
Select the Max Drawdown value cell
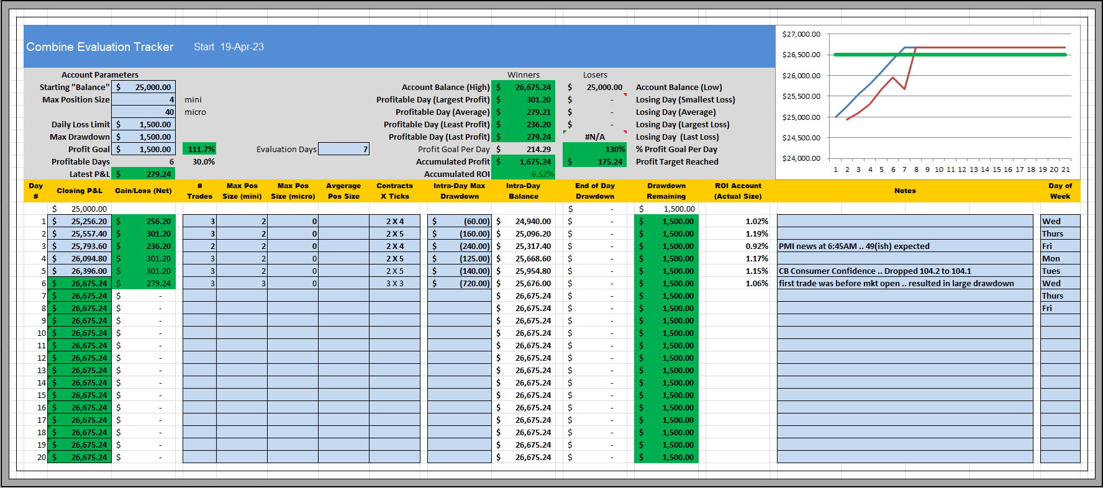click(143, 137)
